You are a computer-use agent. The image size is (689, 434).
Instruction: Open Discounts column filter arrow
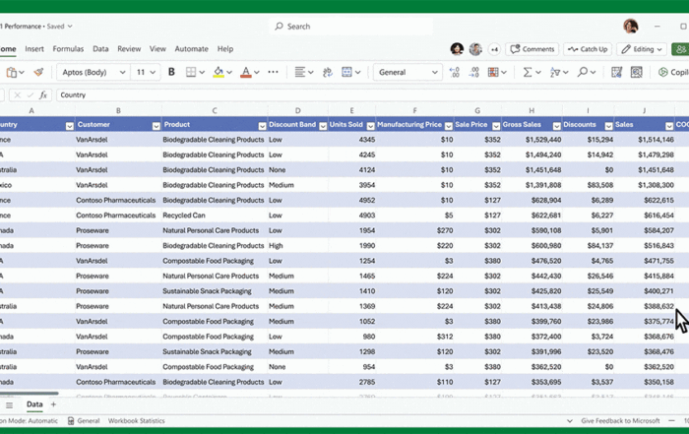tap(608, 127)
